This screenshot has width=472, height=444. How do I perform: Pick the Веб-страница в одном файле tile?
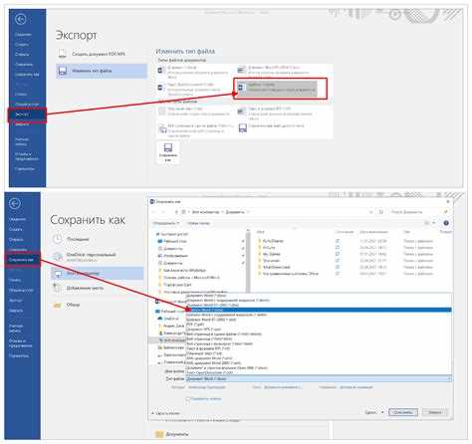pos(195,130)
